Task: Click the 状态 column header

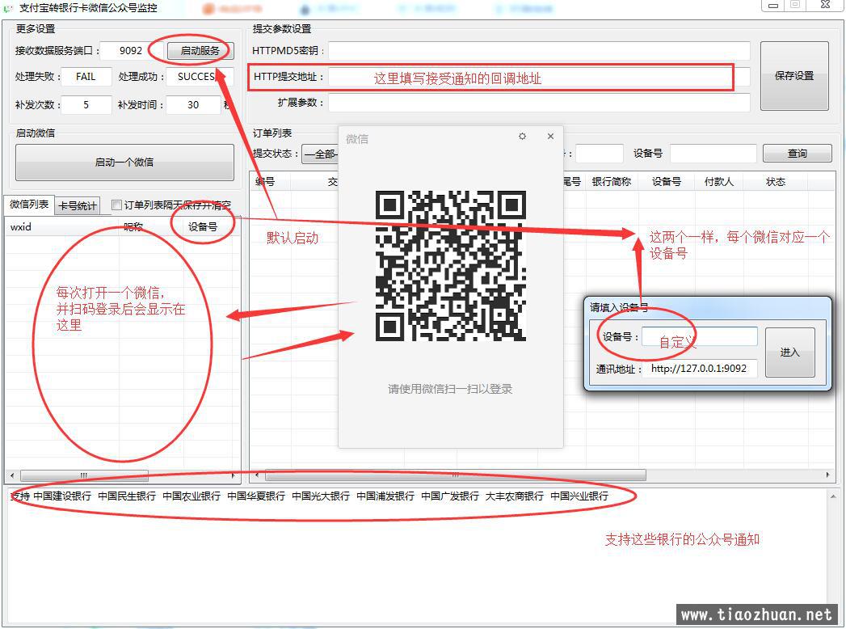Action: click(776, 182)
